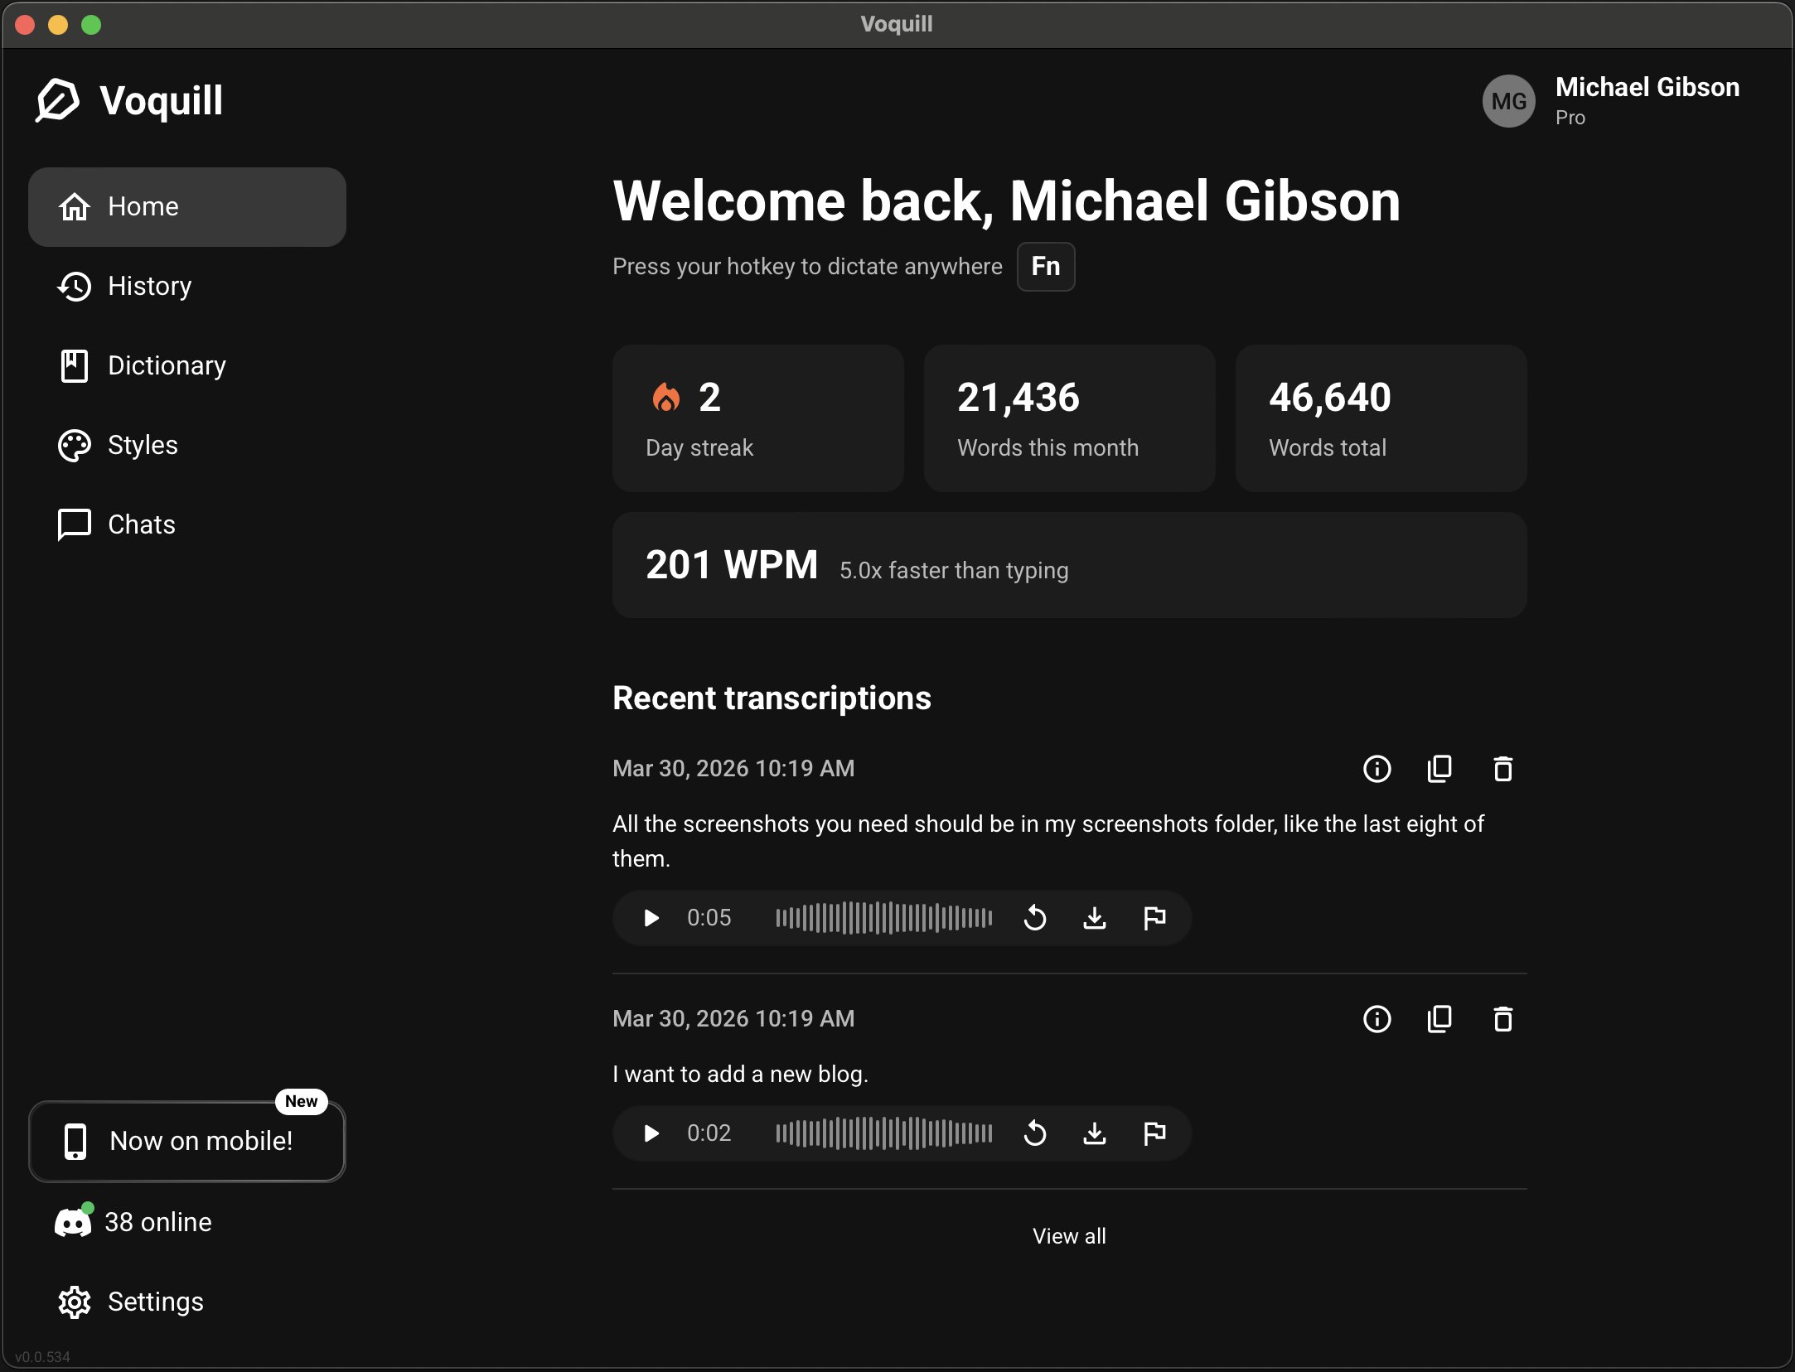1795x1372 pixels.
Task: Select the Styles section
Action: tap(143, 445)
